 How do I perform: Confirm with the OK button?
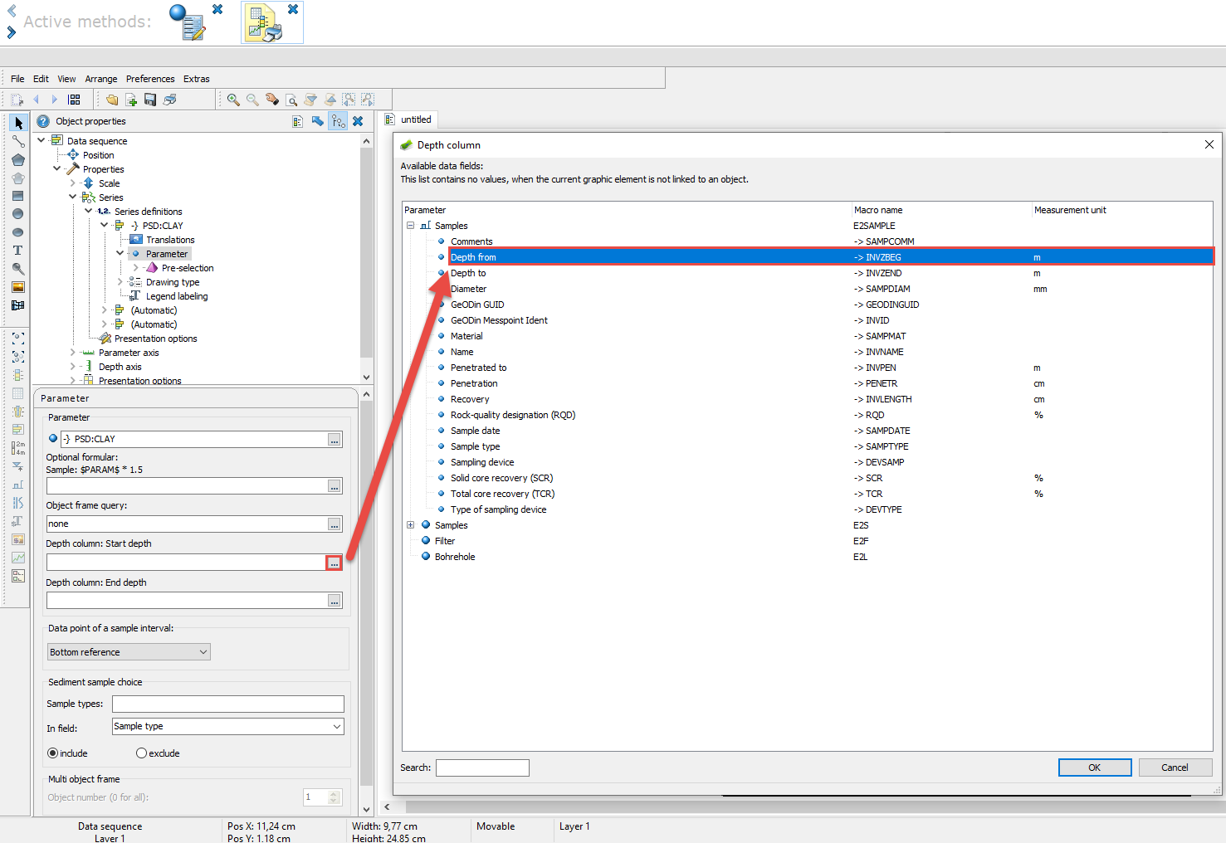(1095, 767)
